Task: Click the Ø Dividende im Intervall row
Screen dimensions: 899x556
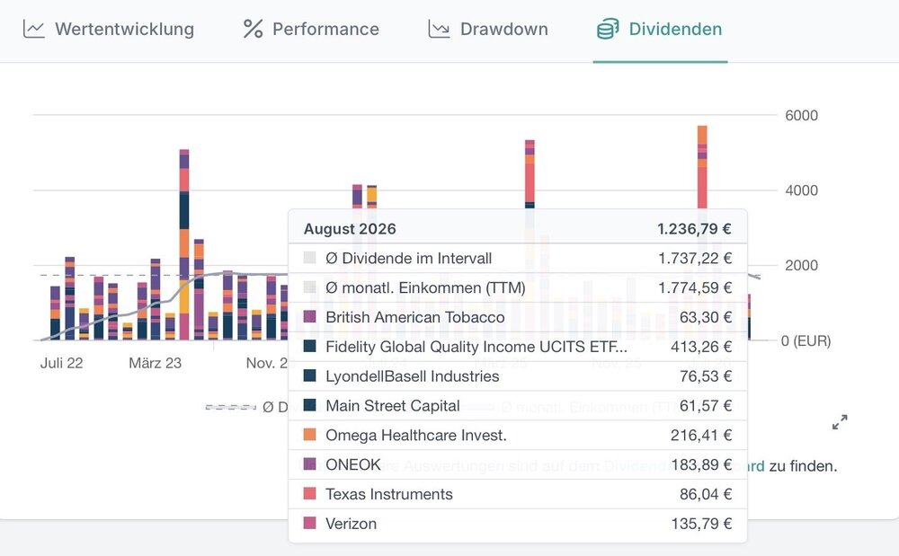Action: (x=518, y=259)
